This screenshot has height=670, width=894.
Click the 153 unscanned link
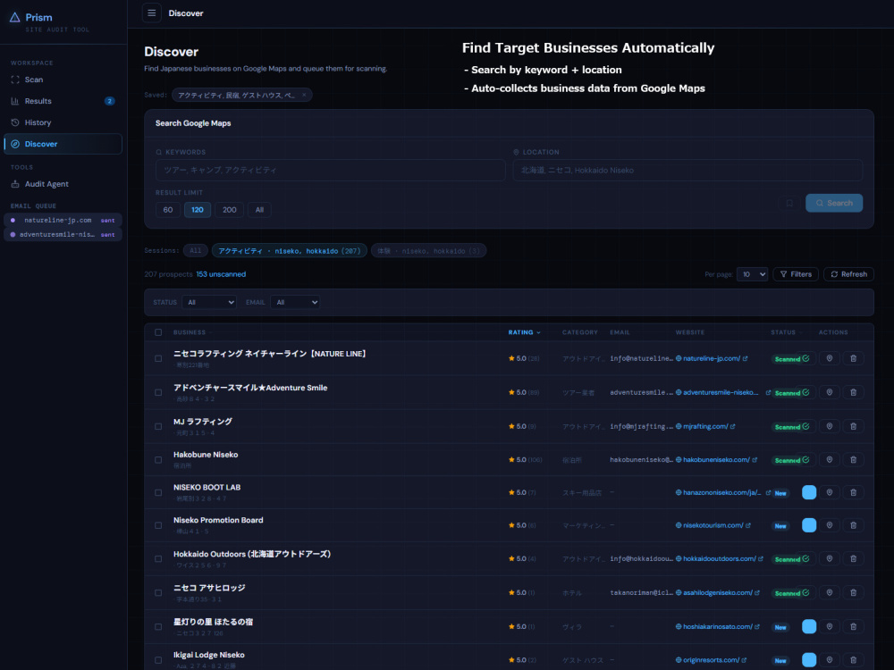(x=221, y=274)
